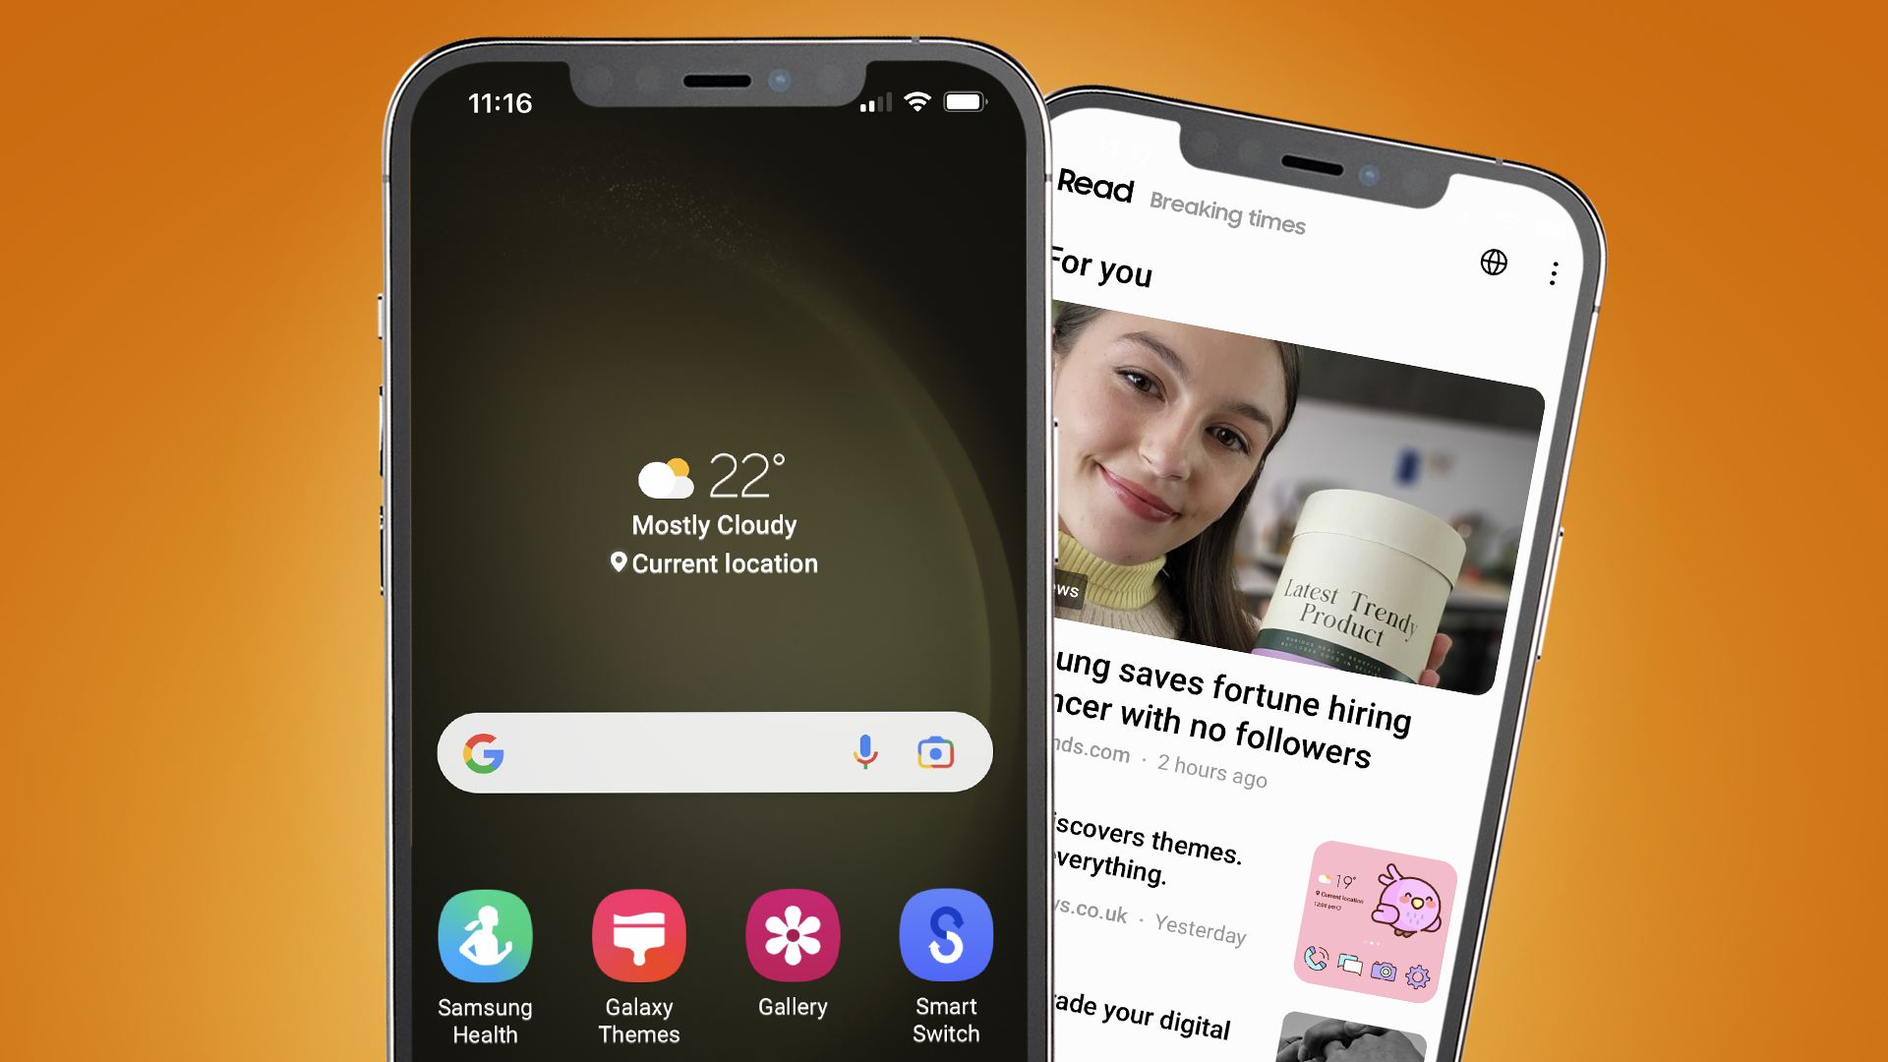Open the three-dot menu on news feed

pos(1554,265)
